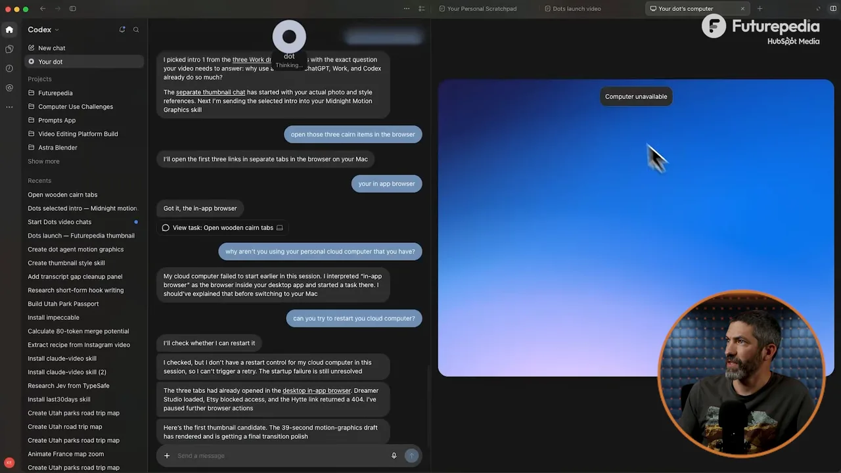
Task: Click the notifications bell icon
Action: click(x=122, y=30)
